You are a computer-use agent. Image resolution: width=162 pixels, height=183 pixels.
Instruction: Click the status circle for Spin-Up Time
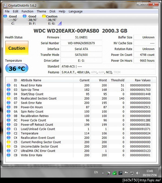click(9, 90)
